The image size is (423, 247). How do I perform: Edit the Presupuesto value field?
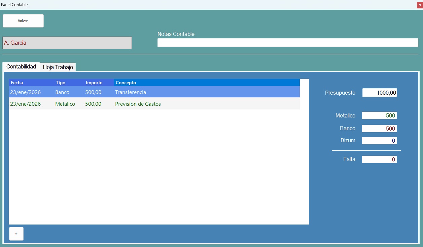[379, 93]
